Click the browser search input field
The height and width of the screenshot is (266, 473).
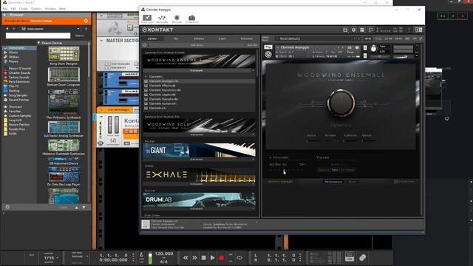pyautogui.click(x=38, y=35)
